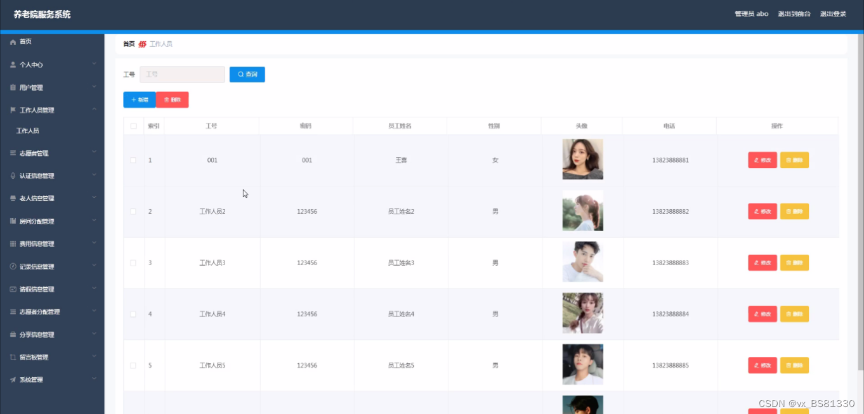Click 修改 for the 工作人员4 row
This screenshot has height=414, width=864.
pyautogui.click(x=763, y=314)
